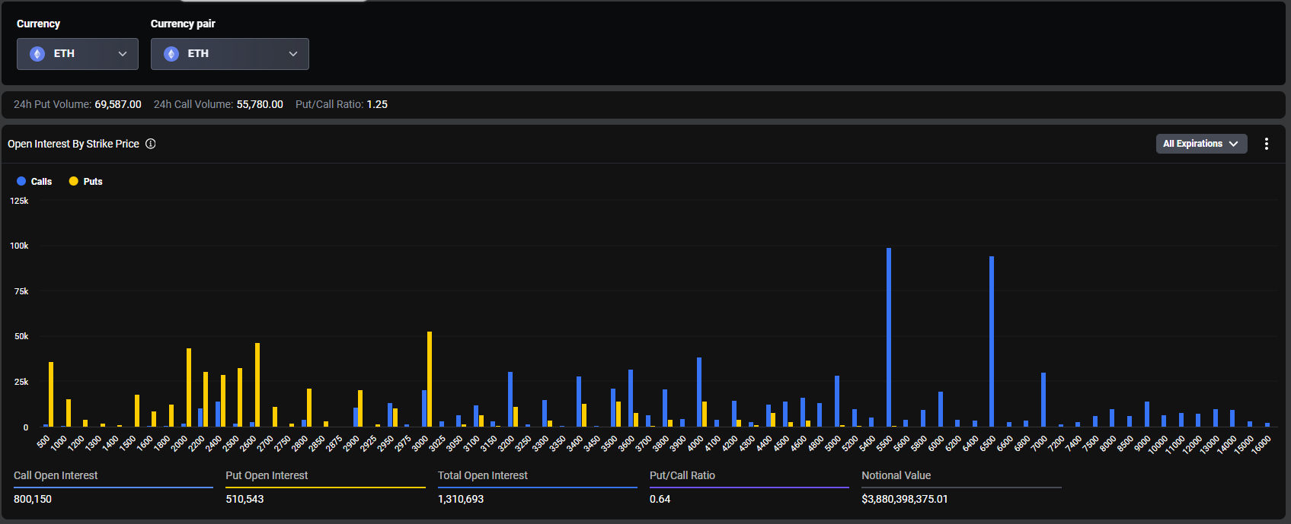The image size is (1291, 524).
Task: Click the yellow Puts legend dot
Action: pyautogui.click(x=74, y=181)
